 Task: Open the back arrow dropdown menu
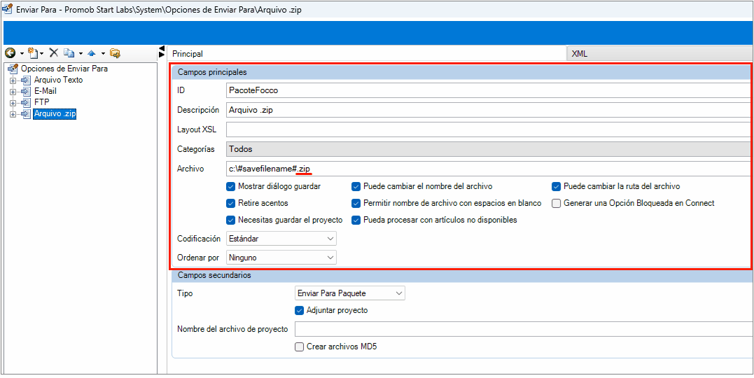coord(22,53)
